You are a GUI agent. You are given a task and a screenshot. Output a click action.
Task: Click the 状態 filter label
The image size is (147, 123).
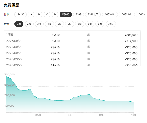coord(7,15)
